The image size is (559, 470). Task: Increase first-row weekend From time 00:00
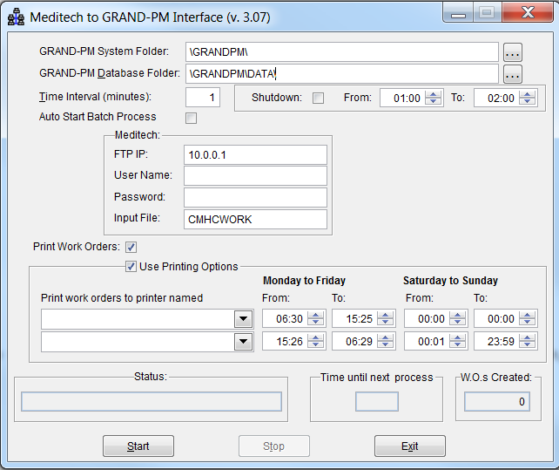[x=457, y=315]
